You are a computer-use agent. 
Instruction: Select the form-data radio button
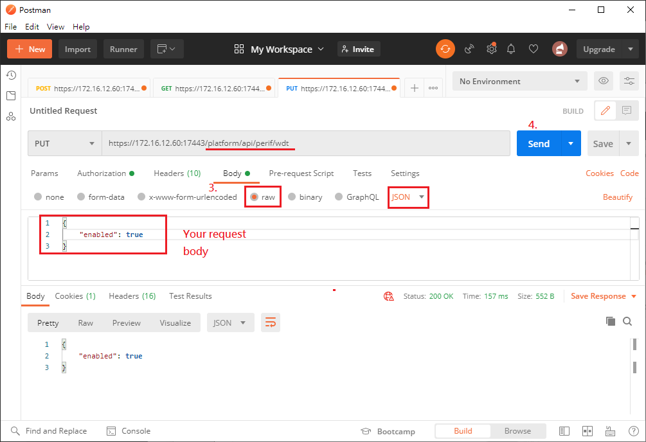coord(81,197)
